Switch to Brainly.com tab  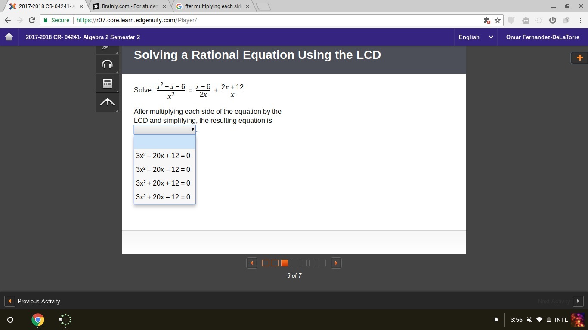tap(130, 6)
